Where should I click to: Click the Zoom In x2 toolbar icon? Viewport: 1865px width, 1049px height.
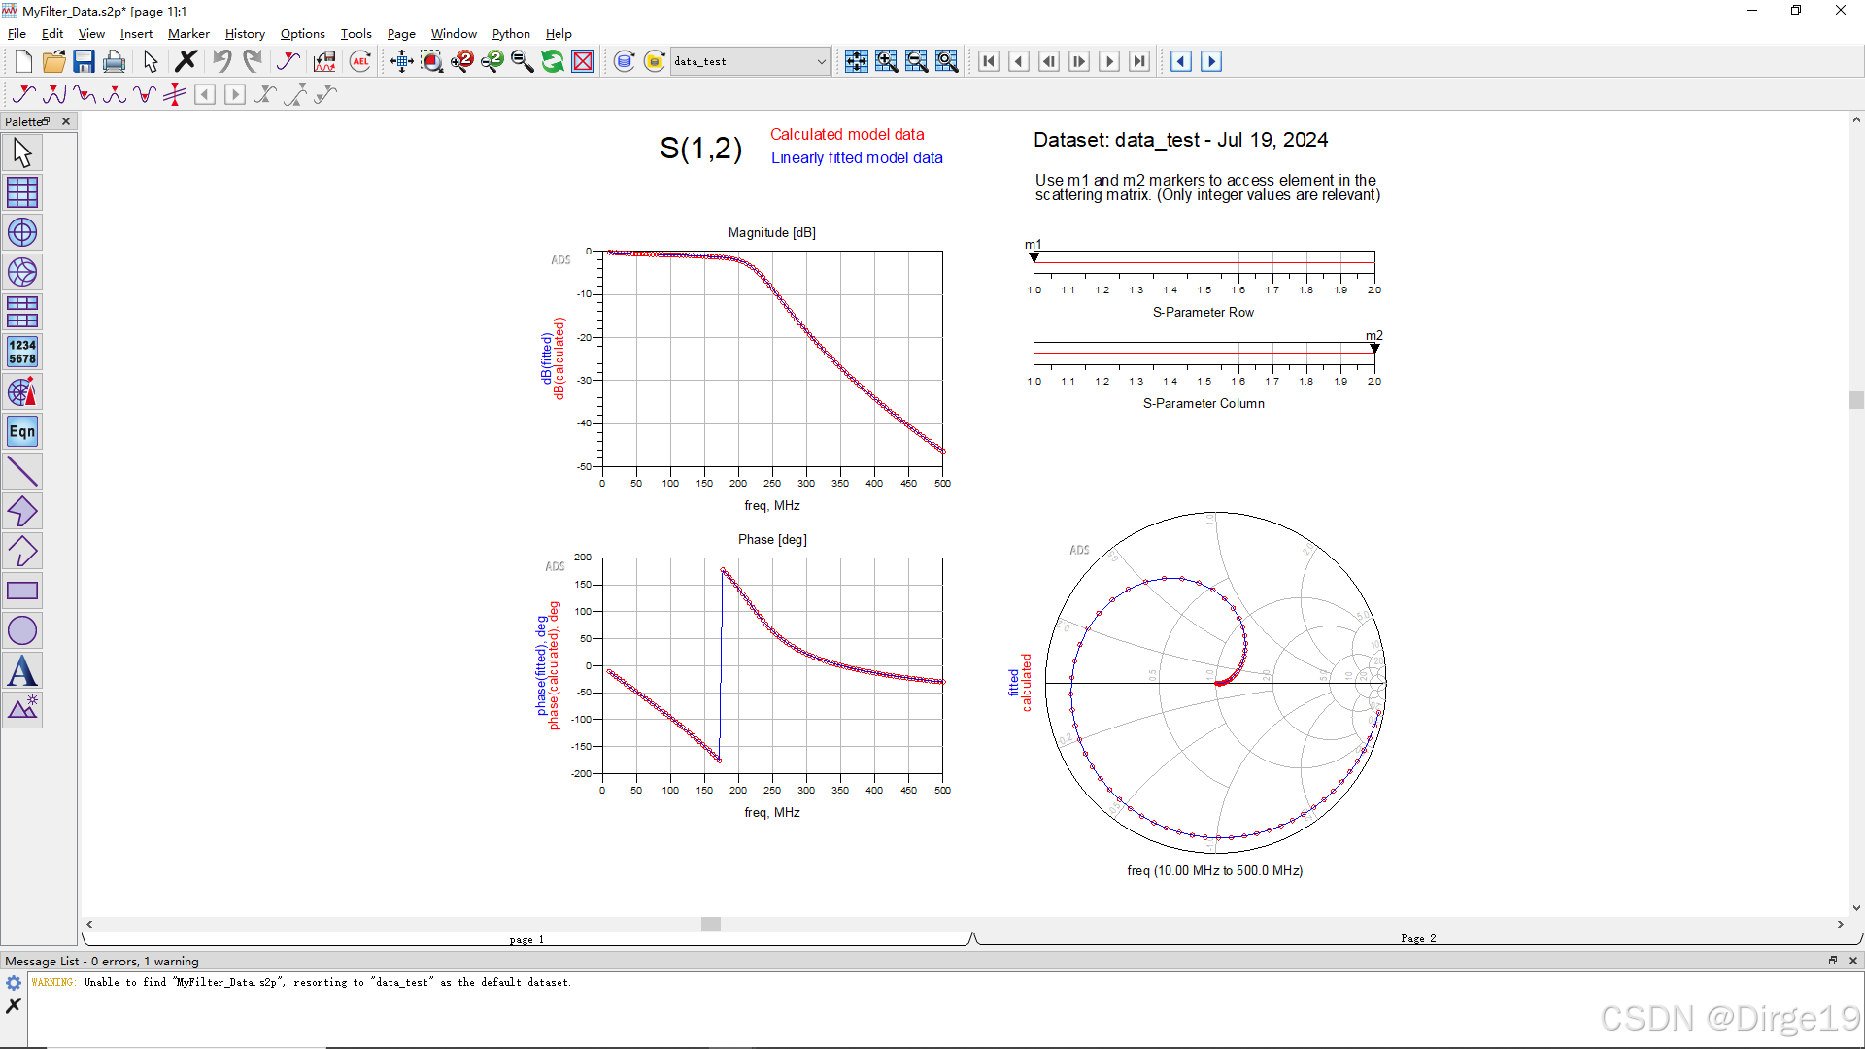coord(462,60)
